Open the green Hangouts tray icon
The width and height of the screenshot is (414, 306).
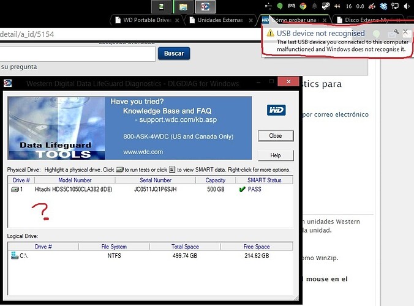click(280, 6)
